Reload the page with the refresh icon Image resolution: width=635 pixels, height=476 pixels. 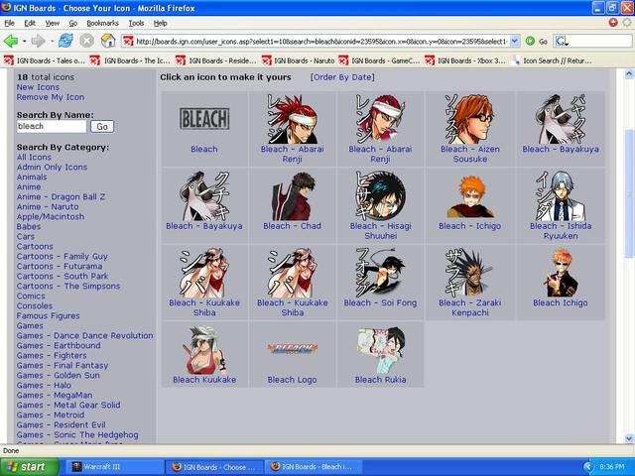(x=65, y=41)
